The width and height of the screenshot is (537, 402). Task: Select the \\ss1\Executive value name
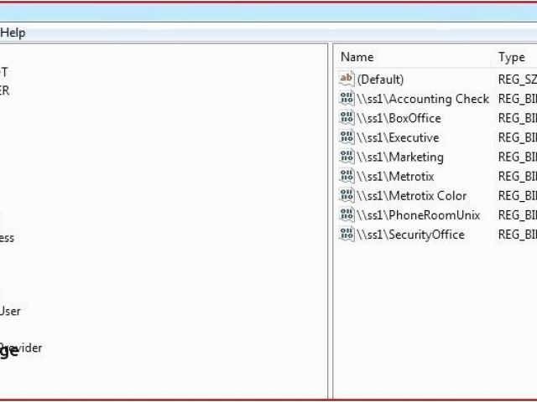(x=398, y=137)
